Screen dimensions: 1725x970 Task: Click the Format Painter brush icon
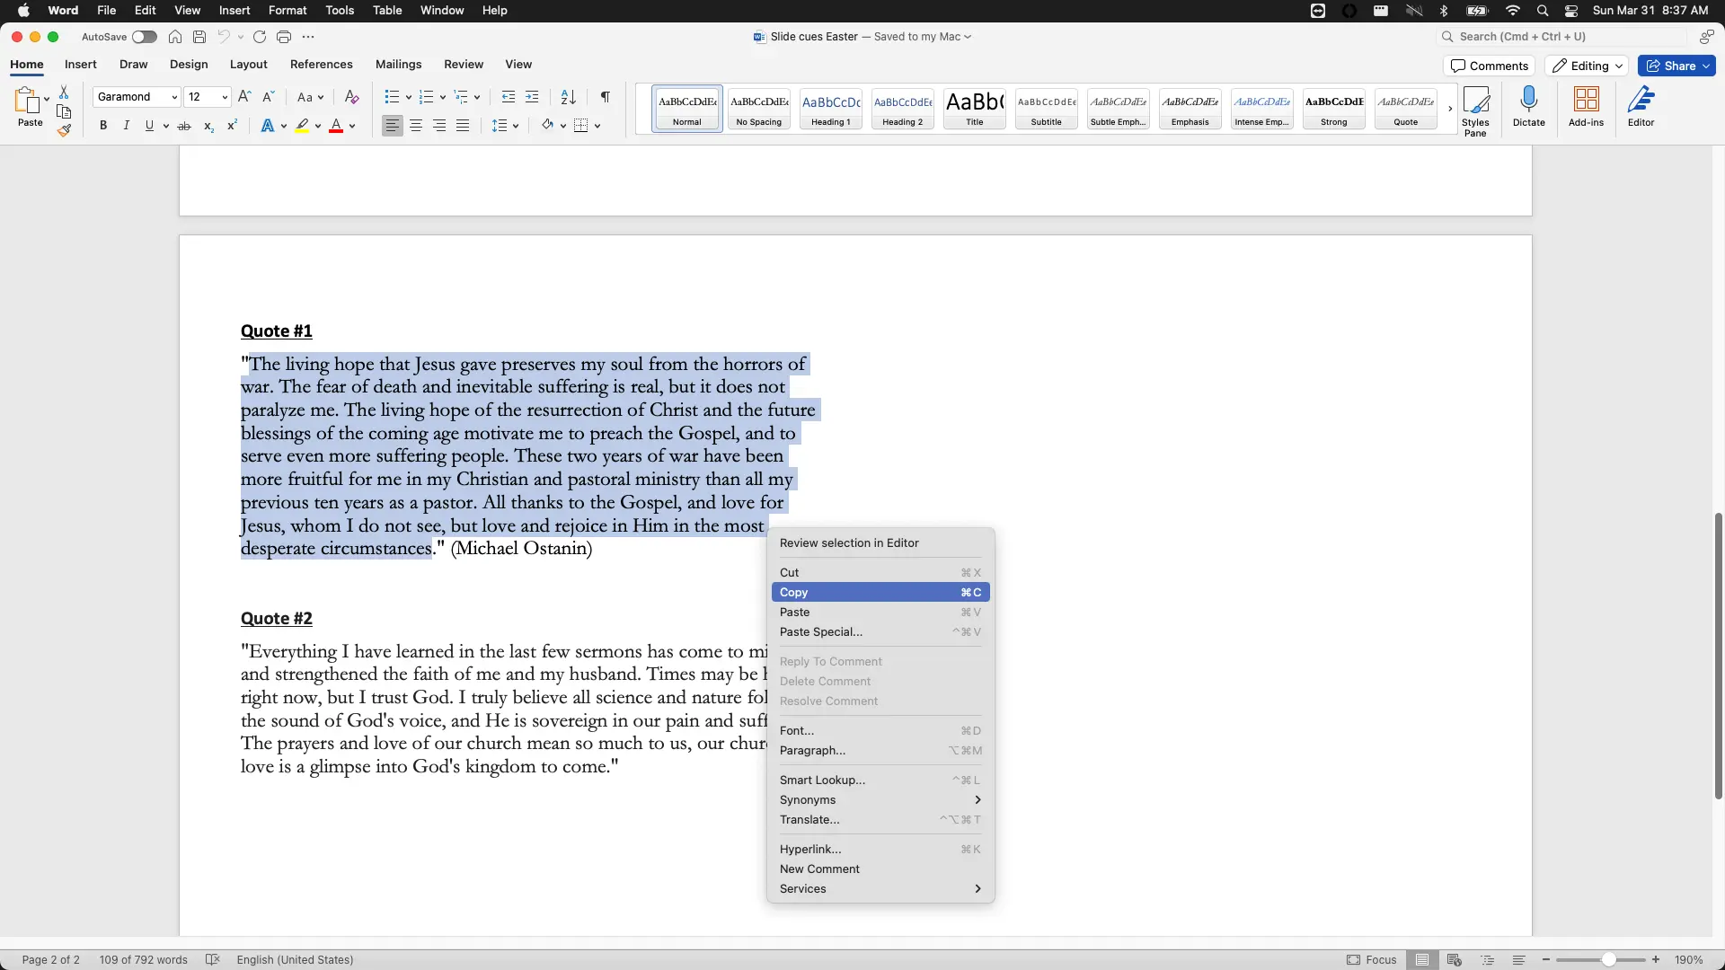click(64, 131)
